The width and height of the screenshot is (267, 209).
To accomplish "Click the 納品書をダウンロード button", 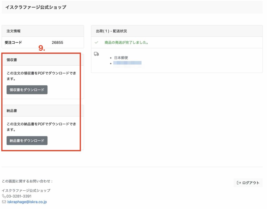I will pos(27,141).
